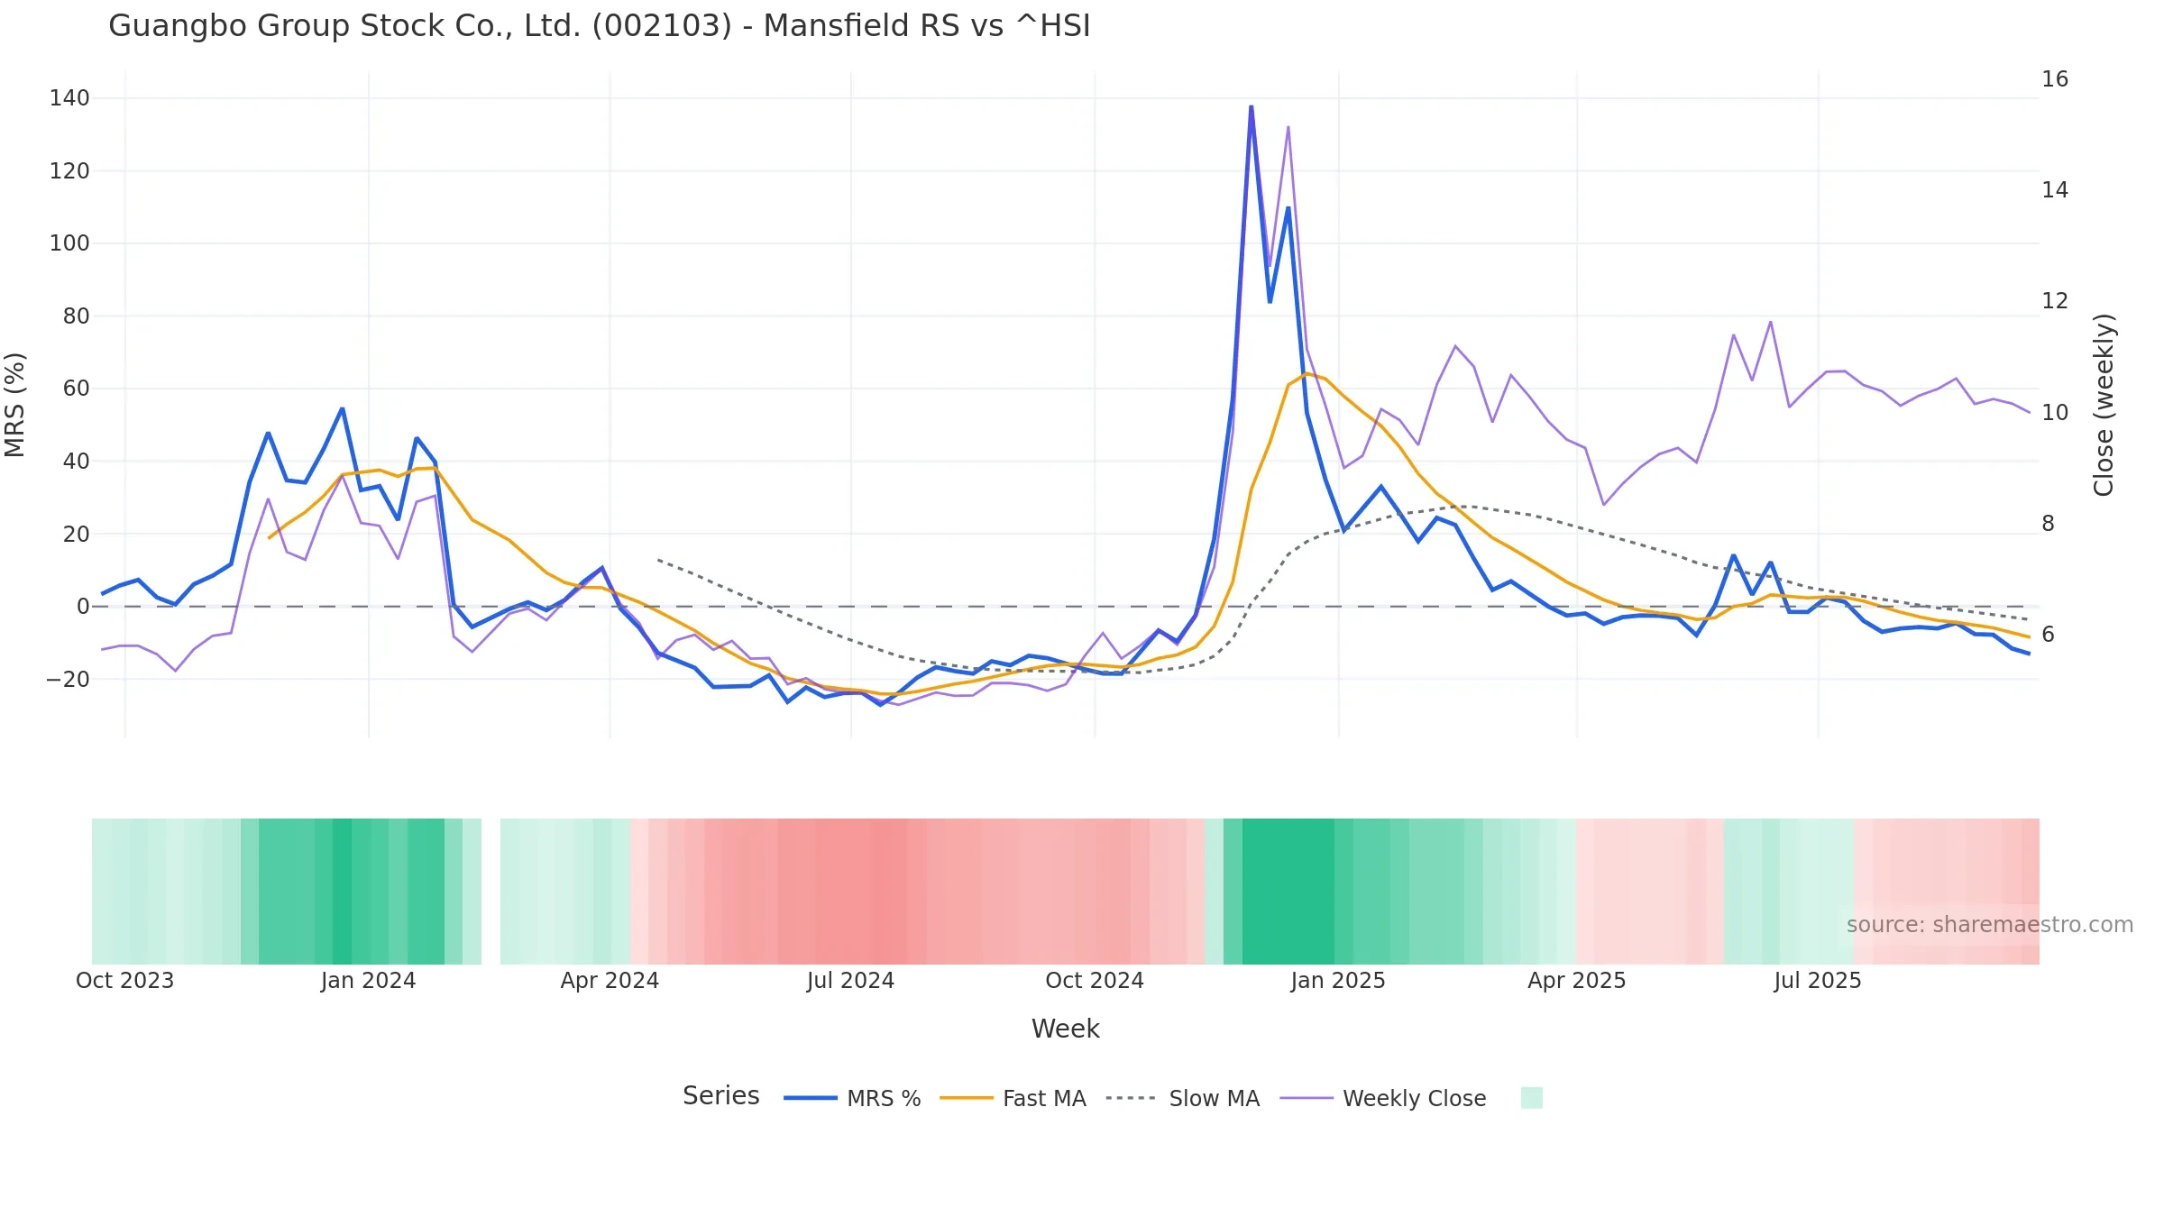Viewport: 2164px width, 1217px height.
Task: Click the 12 tick on Close axis
Action: [x=2055, y=301]
